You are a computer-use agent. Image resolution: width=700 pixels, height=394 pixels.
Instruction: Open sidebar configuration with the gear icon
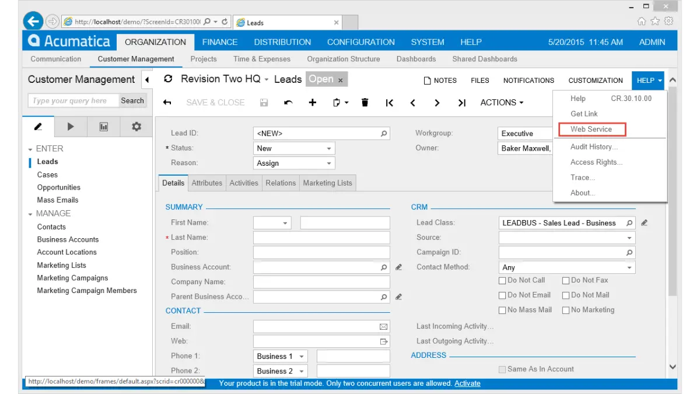[138, 127]
